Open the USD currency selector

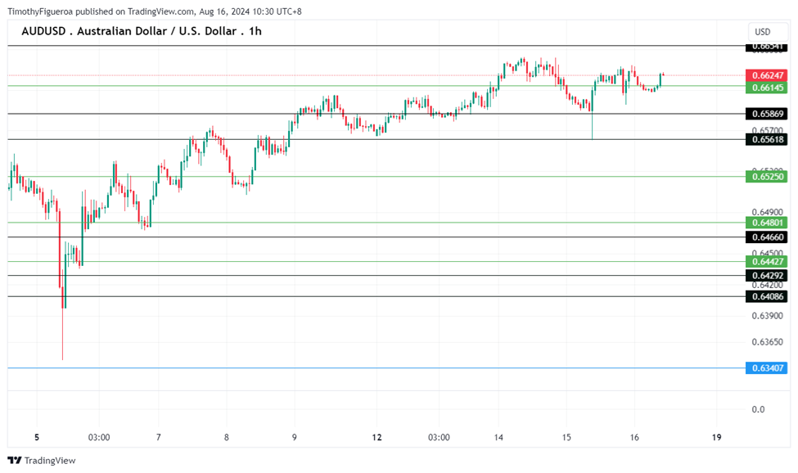tap(762, 32)
